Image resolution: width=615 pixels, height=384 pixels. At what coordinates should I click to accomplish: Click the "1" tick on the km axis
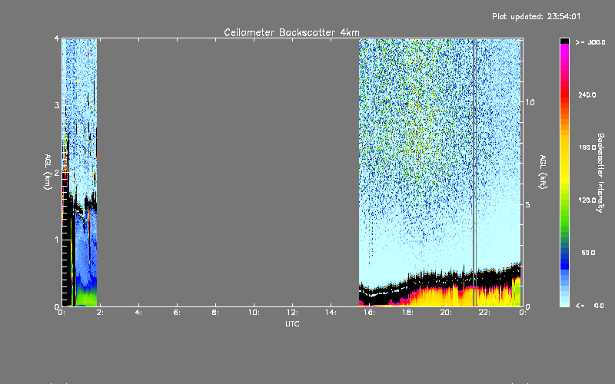point(57,240)
